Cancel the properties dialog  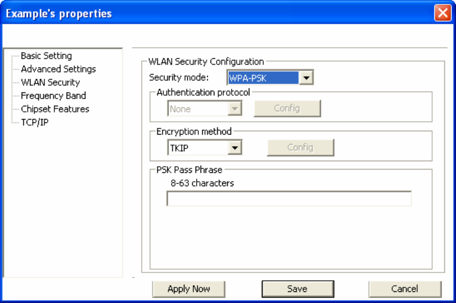405,289
